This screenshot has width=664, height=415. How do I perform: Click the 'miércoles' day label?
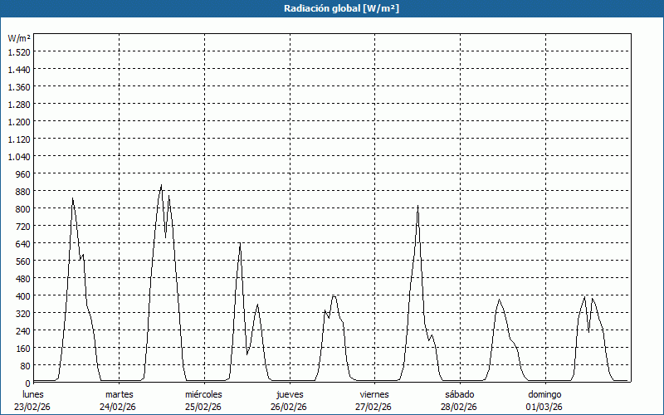coord(203,395)
